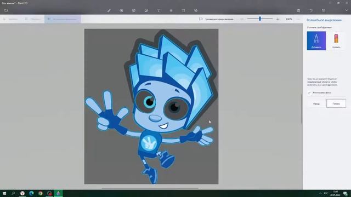Click the Select tool in ribbon
Viewport: 351px width, 197px height.
coord(10,19)
